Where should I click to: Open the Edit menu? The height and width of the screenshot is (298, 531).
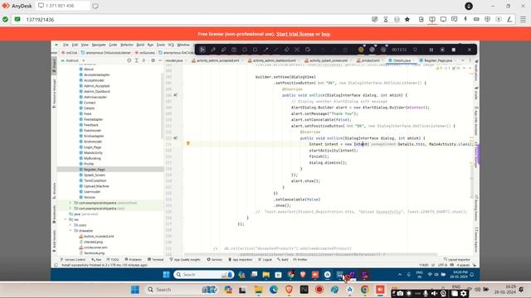75,45
